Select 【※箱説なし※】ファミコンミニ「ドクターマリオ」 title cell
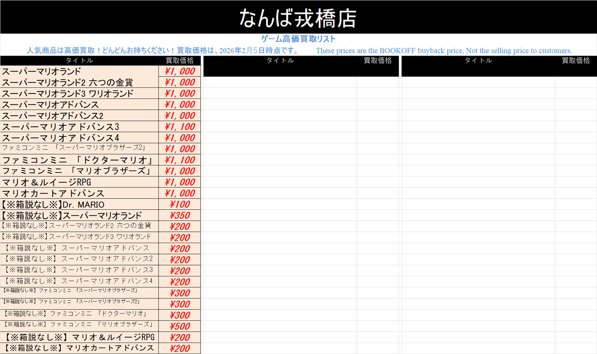597x354 pixels. [80, 315]
